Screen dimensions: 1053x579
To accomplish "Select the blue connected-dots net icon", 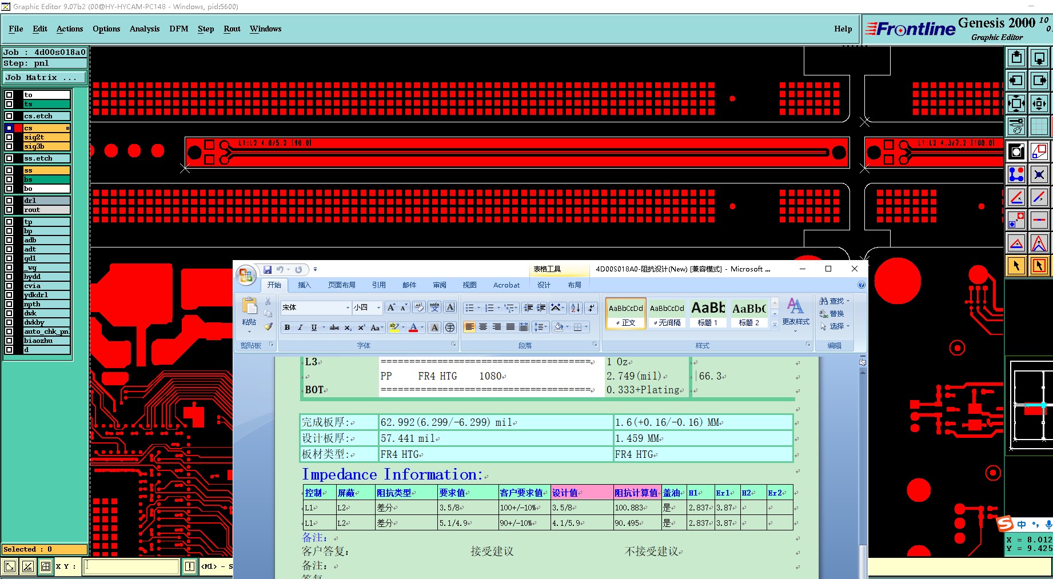I will pyautogui.click(x=1016, y=174).
